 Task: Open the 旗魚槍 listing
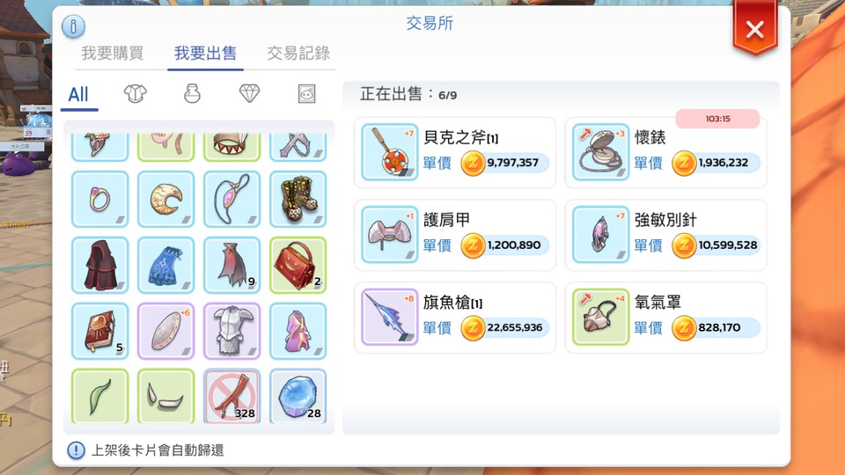(x=455, y=318)
